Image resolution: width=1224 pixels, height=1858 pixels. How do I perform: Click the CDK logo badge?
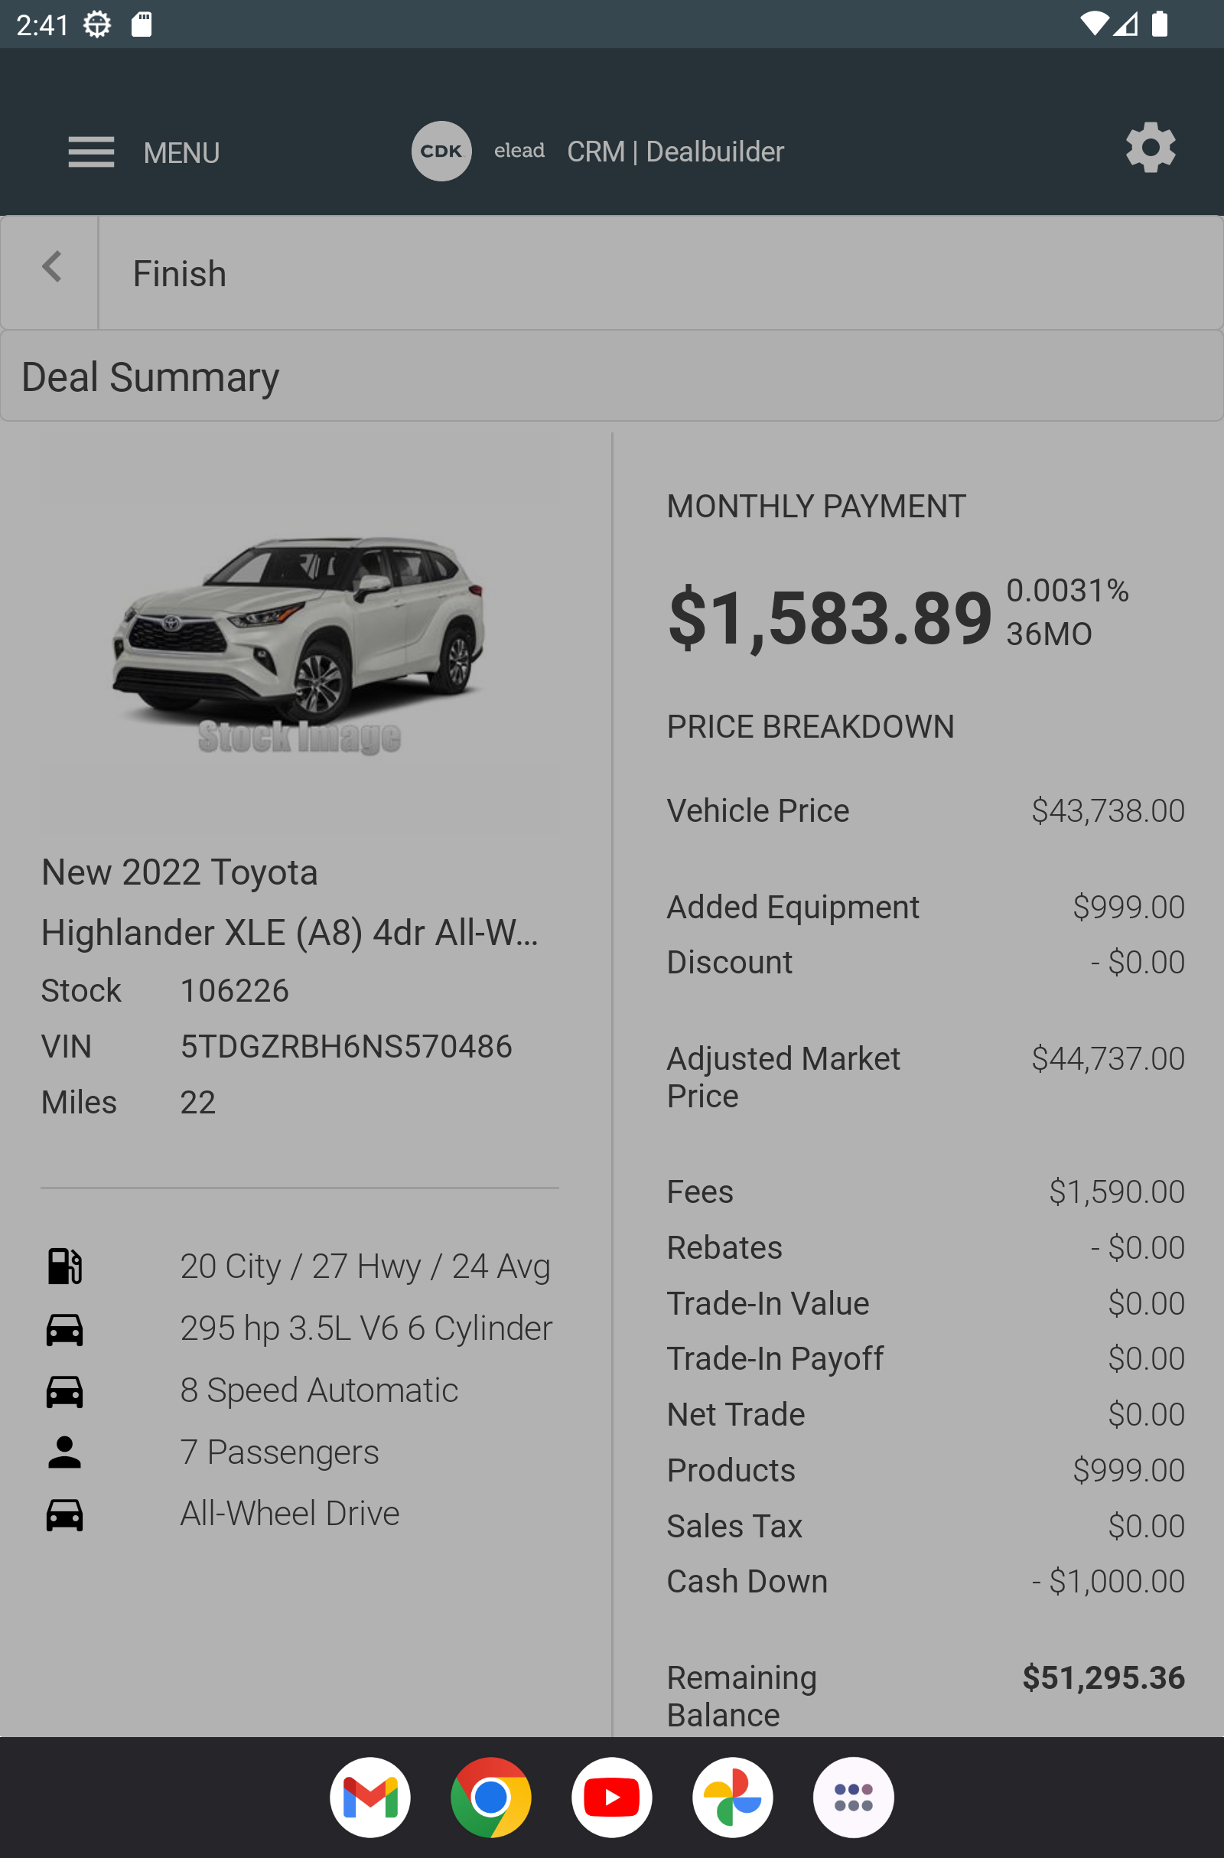click(441, 152)
